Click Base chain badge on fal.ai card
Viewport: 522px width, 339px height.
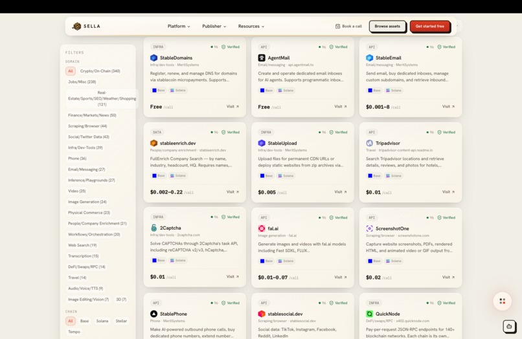[x=267, y=261]
